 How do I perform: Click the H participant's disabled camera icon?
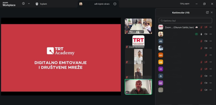point(206,69)
